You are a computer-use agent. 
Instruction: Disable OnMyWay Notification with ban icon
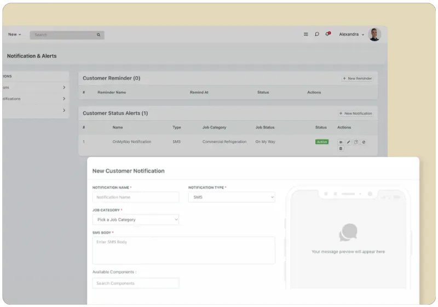(x=364, y=142)
